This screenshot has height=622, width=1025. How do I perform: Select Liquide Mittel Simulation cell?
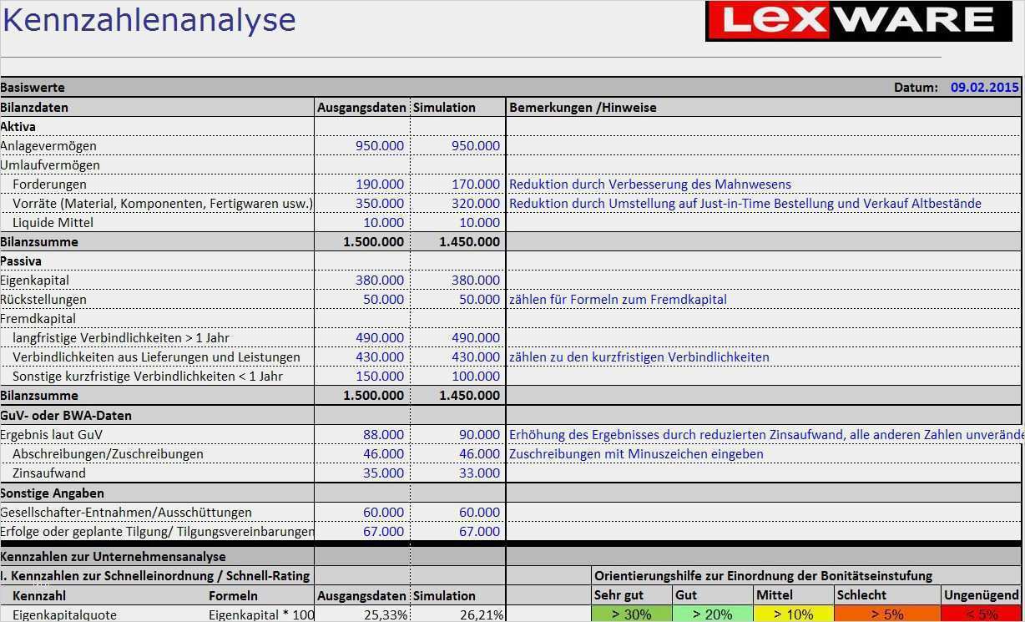(458, 222)
